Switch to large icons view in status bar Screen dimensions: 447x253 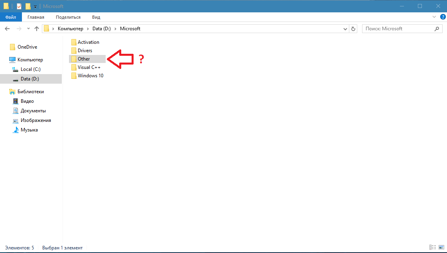(441, 247)
